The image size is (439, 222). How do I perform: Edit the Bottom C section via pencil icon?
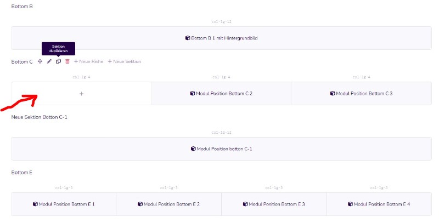coord(49,61)
